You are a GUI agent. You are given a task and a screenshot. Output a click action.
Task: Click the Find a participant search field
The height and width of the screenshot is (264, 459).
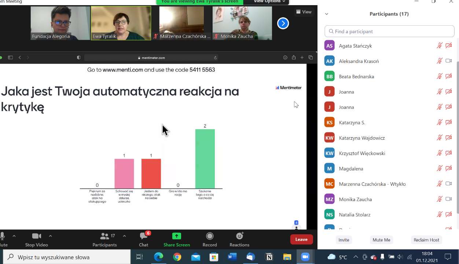[389, 32]
